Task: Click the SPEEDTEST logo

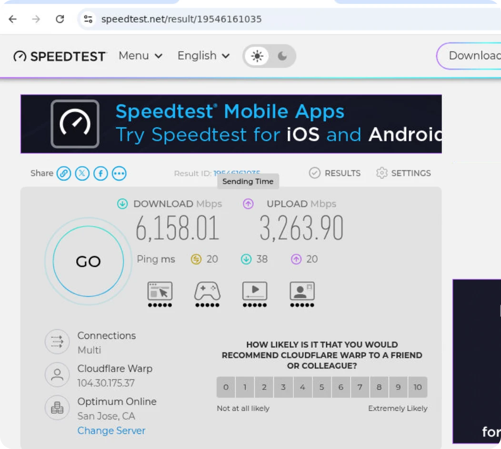Action: coord(60,56)
